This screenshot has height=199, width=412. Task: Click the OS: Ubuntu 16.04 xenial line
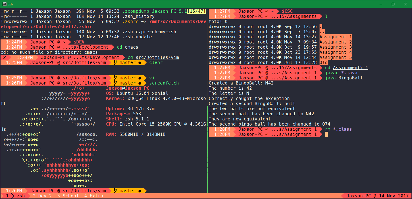pyautogui.click(x=137, y=93)
